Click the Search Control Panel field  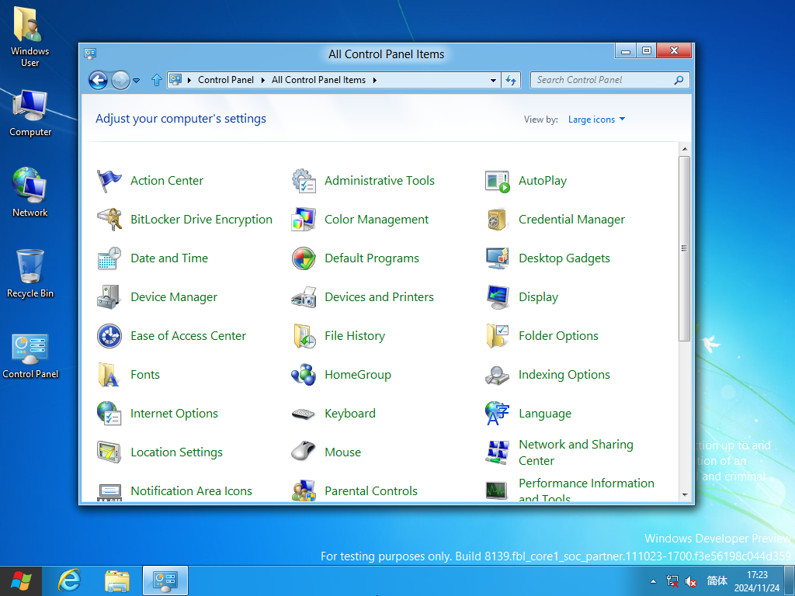click(x=610, y=80)
